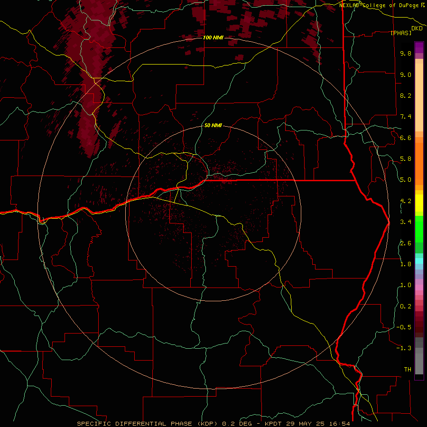The width and height of the screenshot is (427, 427).
Task: Click the 29 MAY 25 date text
Action: point(305,424)
